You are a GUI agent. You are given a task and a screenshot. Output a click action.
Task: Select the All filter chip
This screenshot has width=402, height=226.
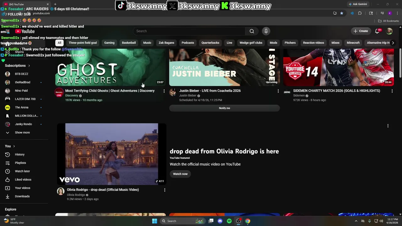point(59,43)
